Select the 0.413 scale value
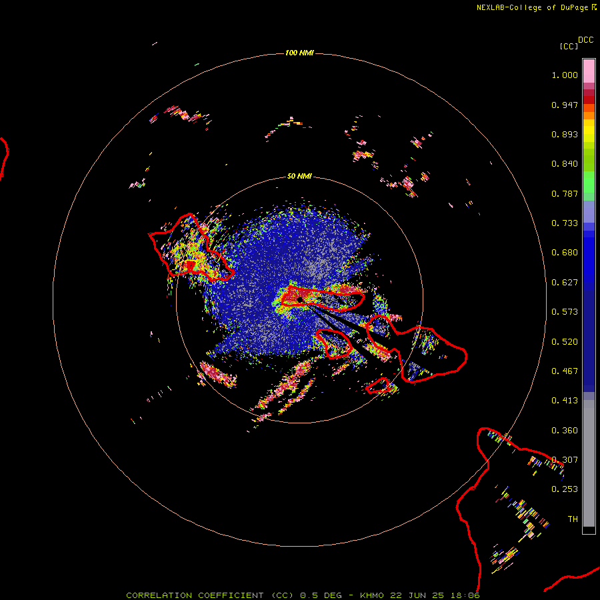600x600 pixels. [565, 401]
